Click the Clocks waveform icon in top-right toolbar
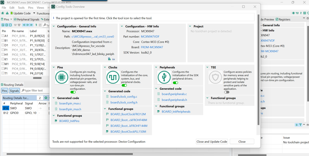The height and width of the screenshot is (156, 309). click(297, 13)
